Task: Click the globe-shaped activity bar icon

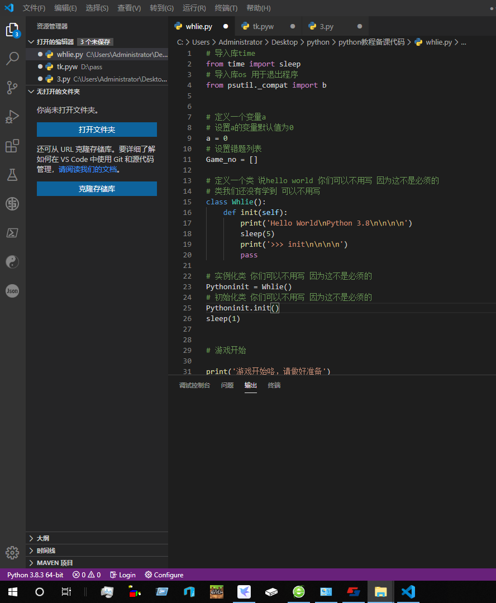Action: (12, 204)
